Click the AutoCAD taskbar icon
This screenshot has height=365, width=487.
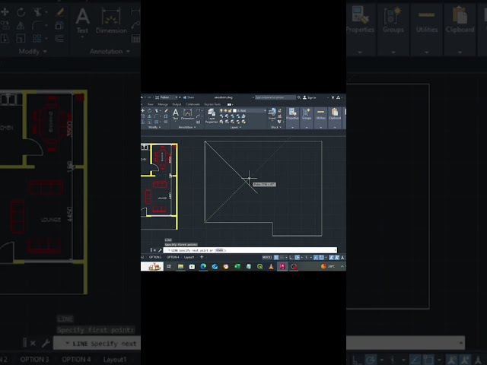click(282, 266)
